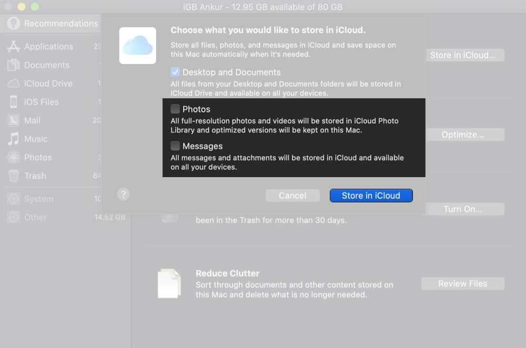Open the Mail category
Viewport: 526px width, 348px height.
[50, 120]
